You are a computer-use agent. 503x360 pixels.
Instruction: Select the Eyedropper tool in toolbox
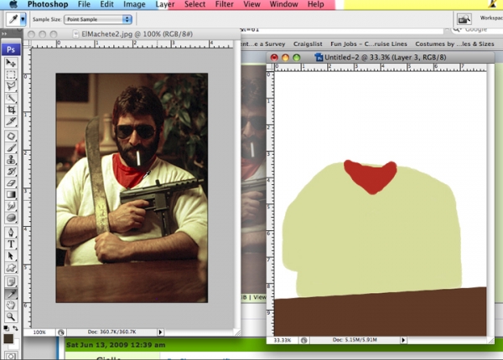click(x=11, y=294)
